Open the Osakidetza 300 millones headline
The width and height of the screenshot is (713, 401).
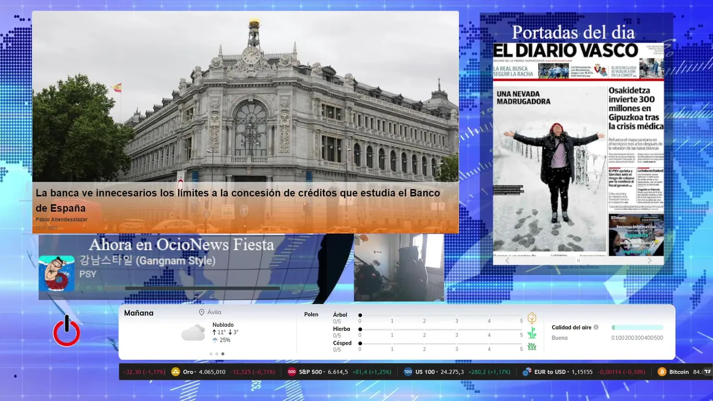coord(635,109)
